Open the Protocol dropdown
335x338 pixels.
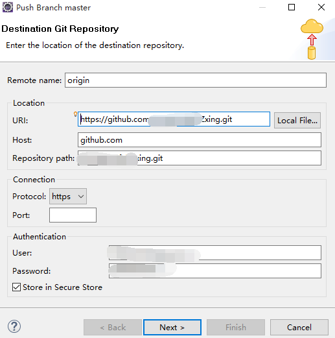point(68,197)
